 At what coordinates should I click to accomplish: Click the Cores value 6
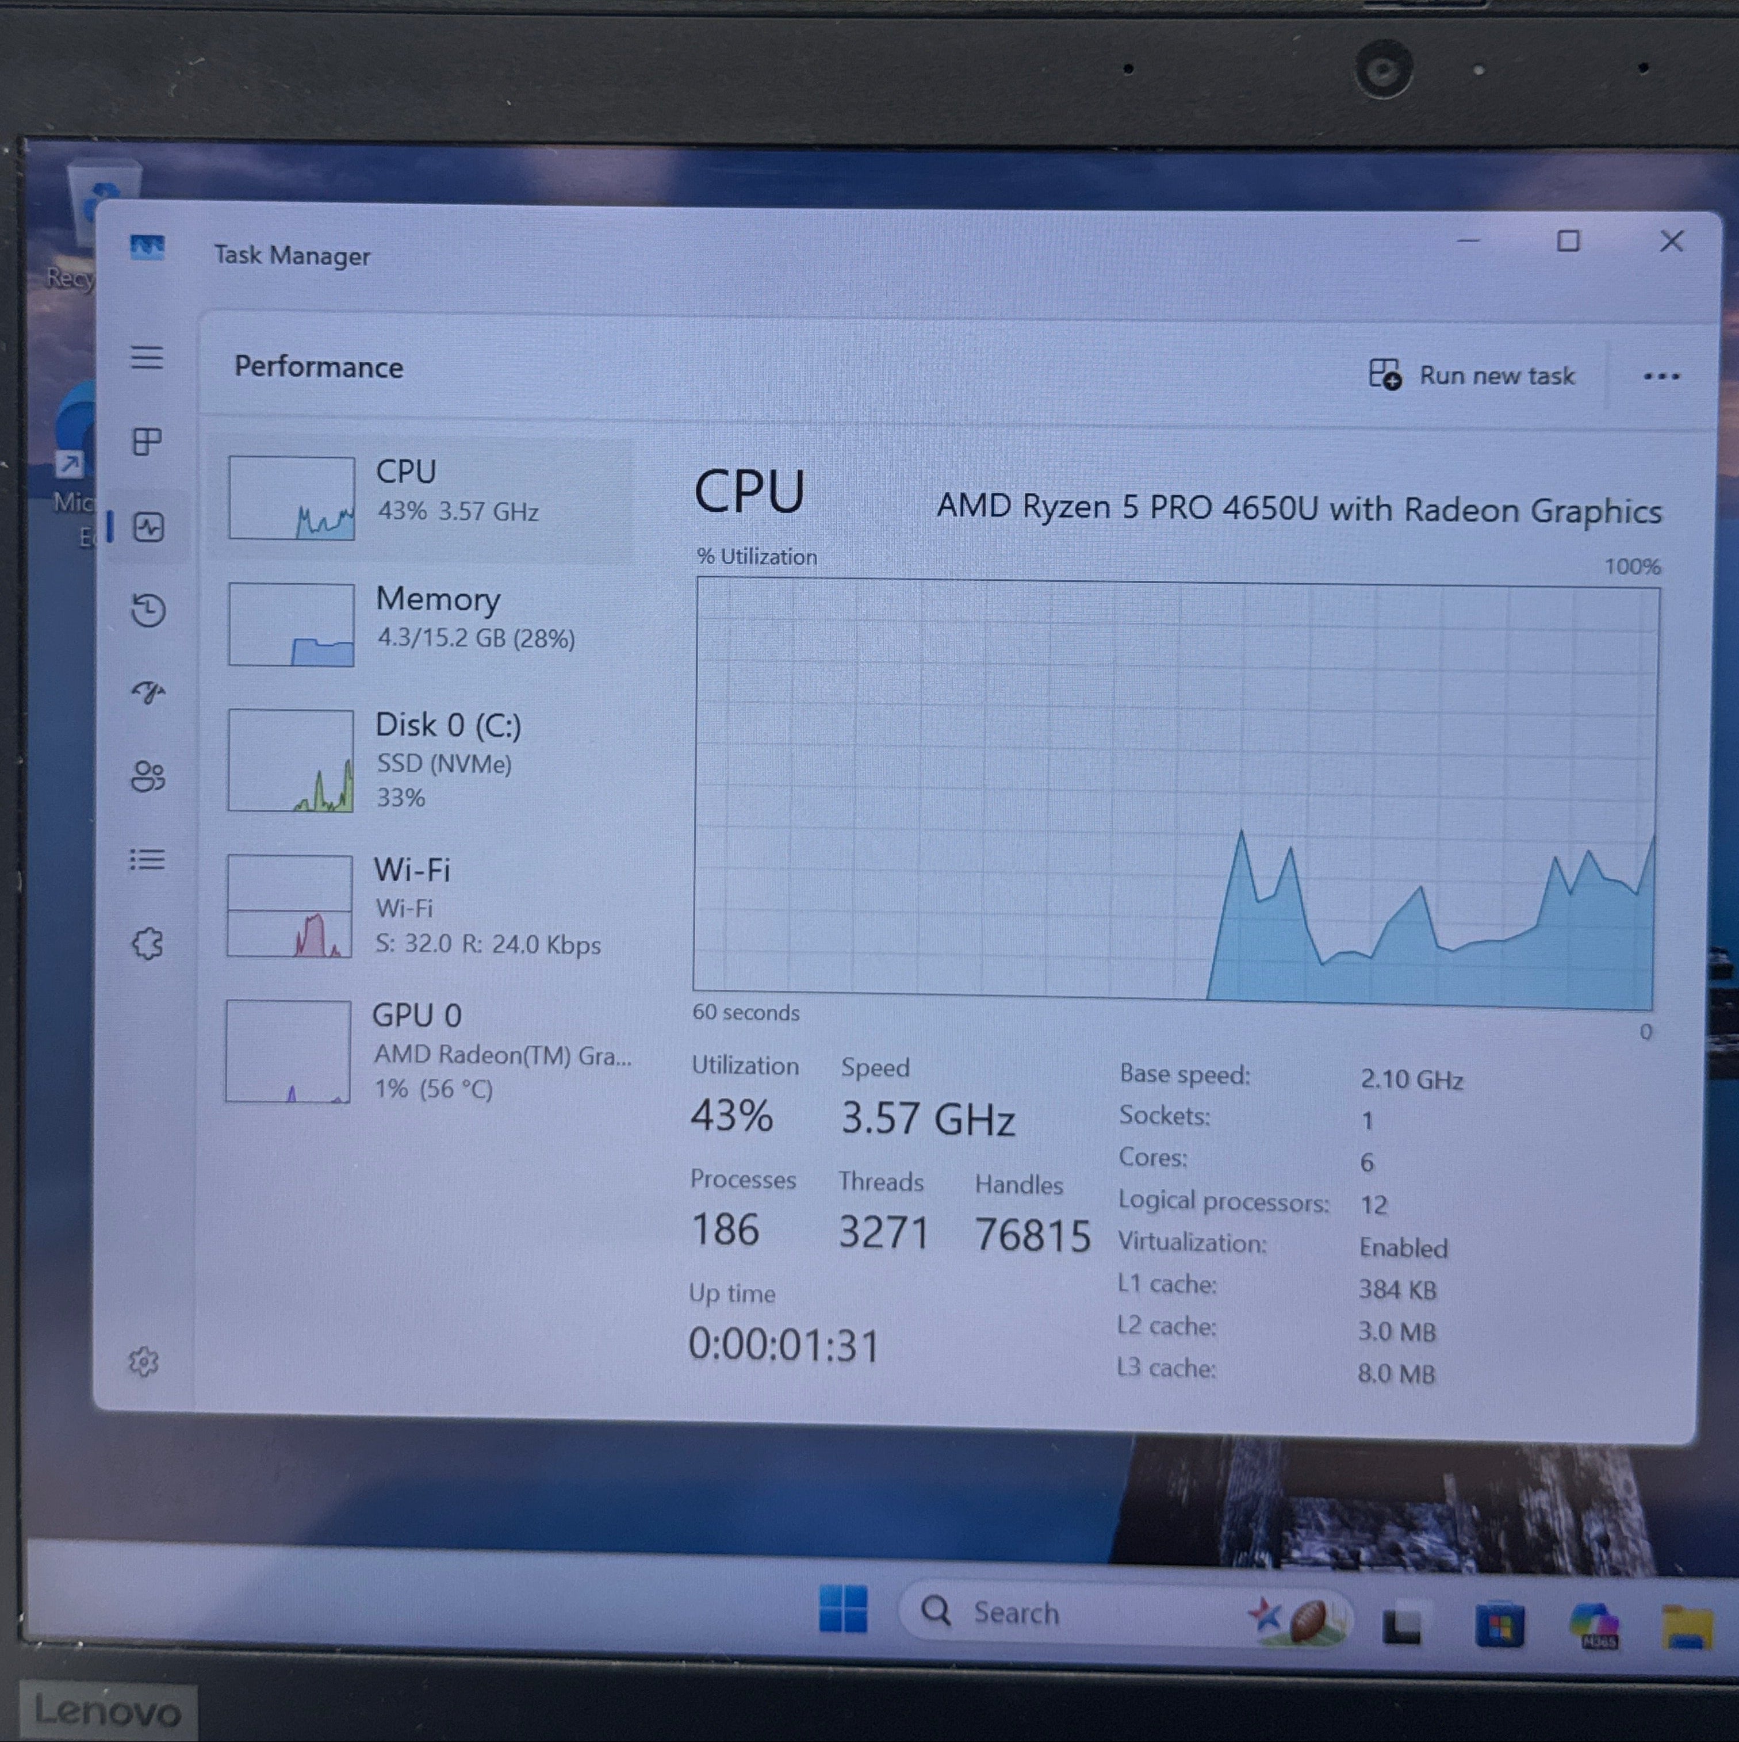click(1367, 1162)
